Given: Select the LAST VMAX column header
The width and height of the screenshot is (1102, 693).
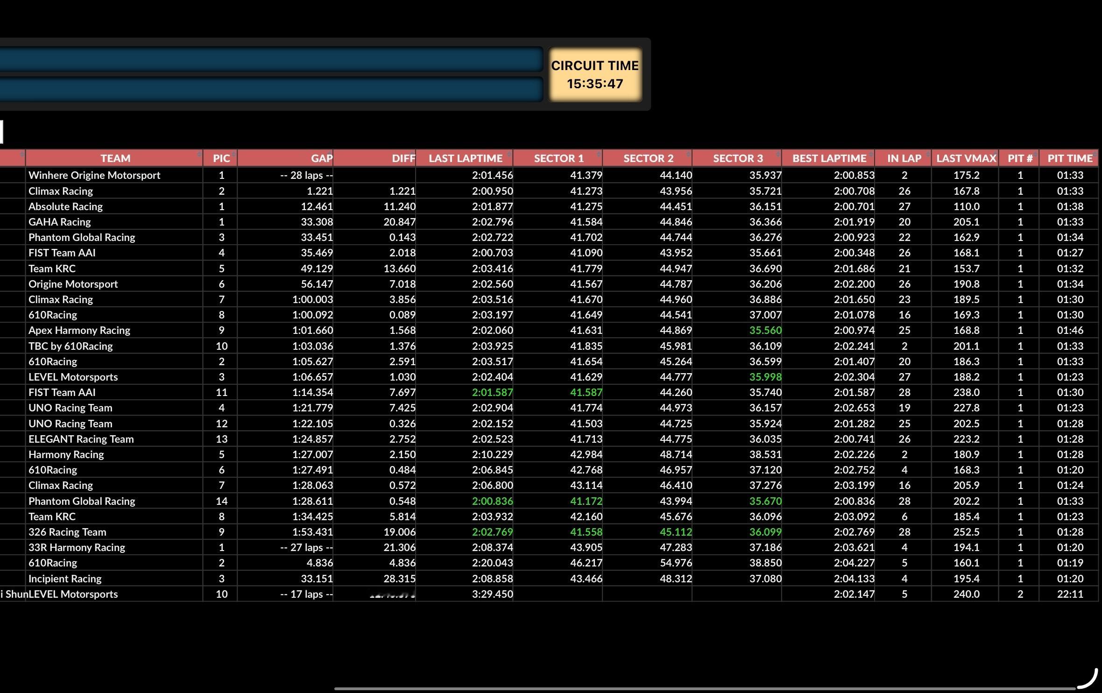Looking at the screenshot, I should click(966, 158).
